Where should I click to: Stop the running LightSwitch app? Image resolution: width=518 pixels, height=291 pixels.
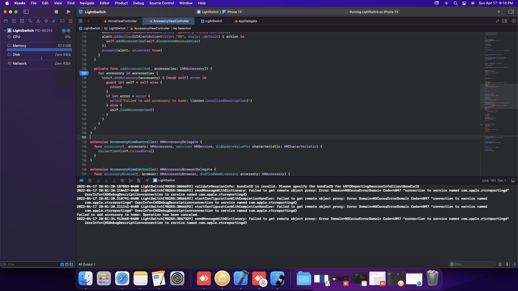[x=56, y=12]
